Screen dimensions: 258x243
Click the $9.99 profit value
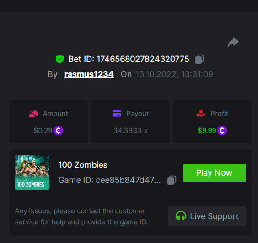pyautogui.click(x=207, y=131)
